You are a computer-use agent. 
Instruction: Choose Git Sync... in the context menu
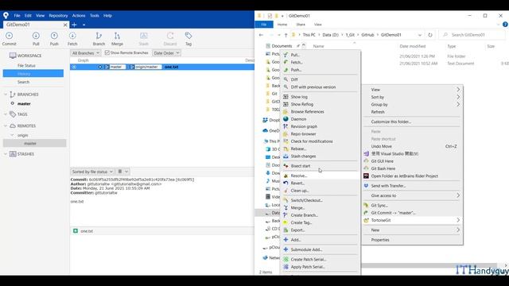412,205
